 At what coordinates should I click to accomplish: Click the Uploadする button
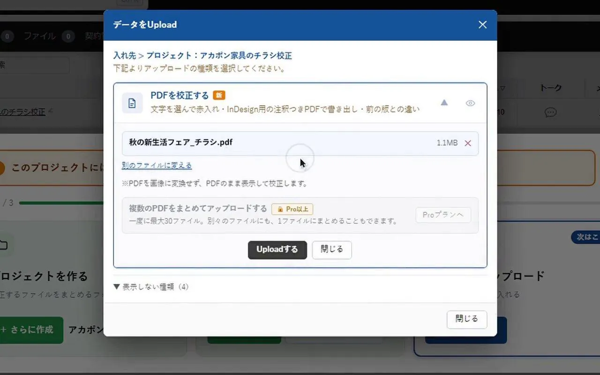click(x=277, y=250)
